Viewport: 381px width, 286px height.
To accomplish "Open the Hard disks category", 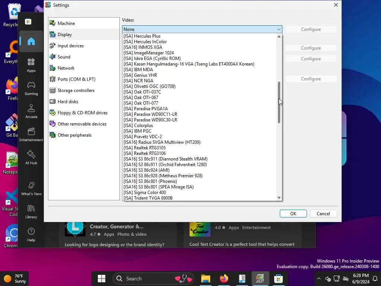I will (x=84, y=102).
